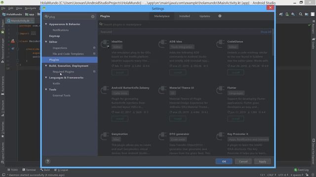Open the Event Log in status bar
The width and height of the screenshot is (316, 177).
pyautogui.click(x=301, y=170)
